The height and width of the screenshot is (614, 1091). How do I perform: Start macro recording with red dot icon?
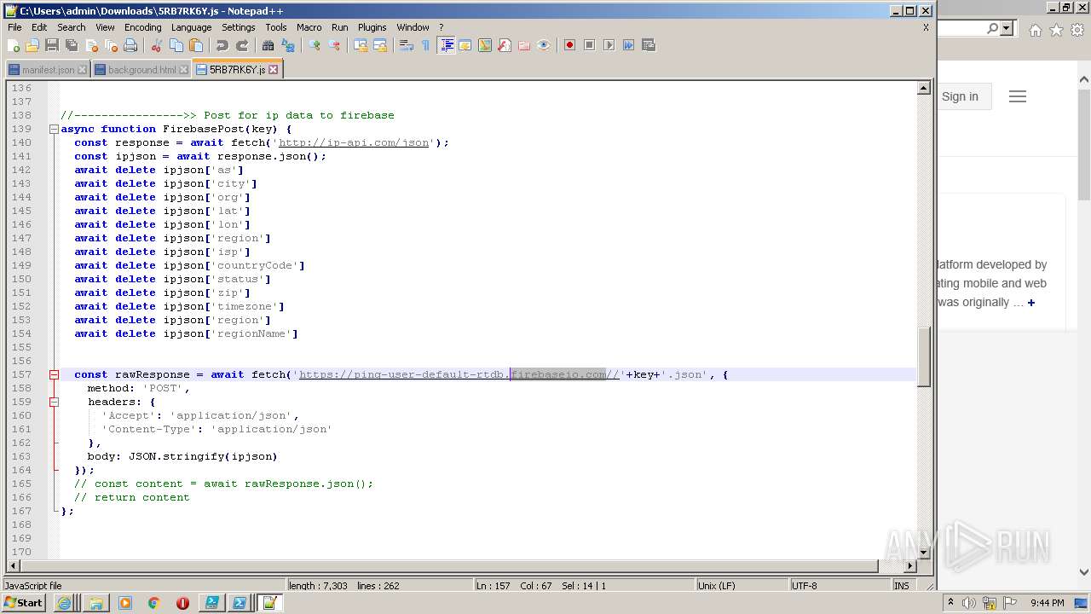click(569, 45)
